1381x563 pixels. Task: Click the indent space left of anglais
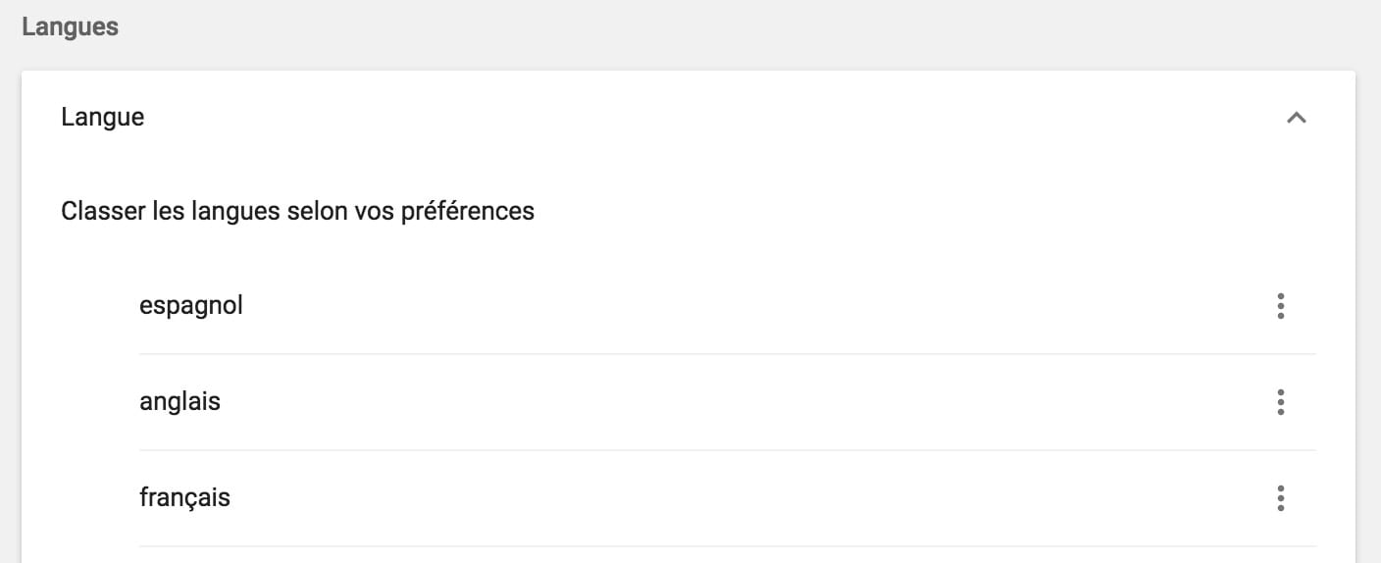[x=98, y=402]
